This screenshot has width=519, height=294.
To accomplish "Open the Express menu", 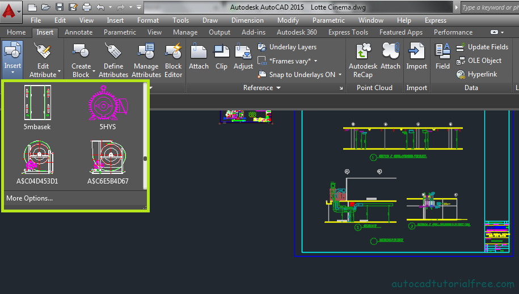I will click(436, 20).
